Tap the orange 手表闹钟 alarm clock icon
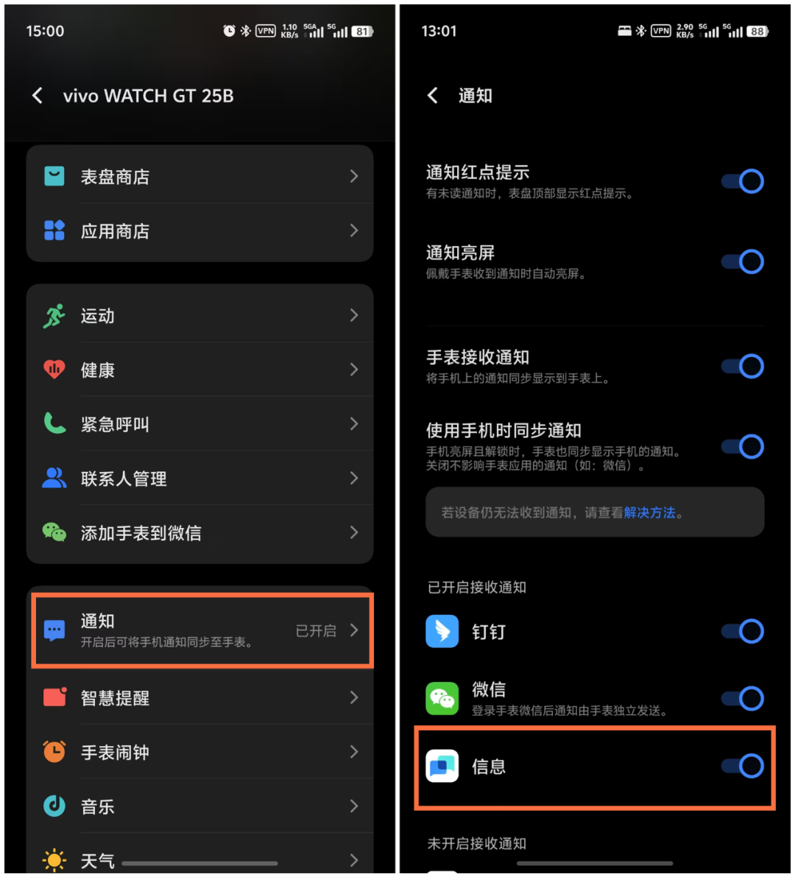Screen dimensions: 795x877 (x=54, y=752)
